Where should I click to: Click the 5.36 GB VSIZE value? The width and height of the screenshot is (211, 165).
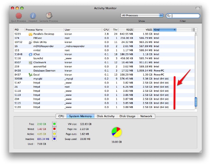pyautogui.click(x=147, y=79)
